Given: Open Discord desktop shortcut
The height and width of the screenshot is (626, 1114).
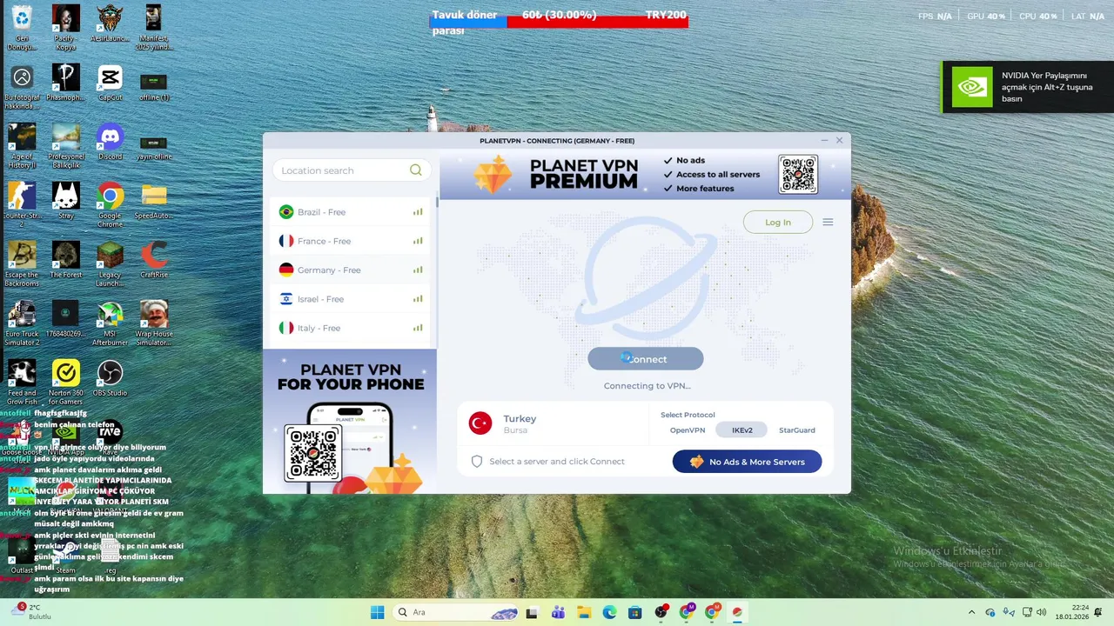Looking at the screenshot, I should [110, 142].
